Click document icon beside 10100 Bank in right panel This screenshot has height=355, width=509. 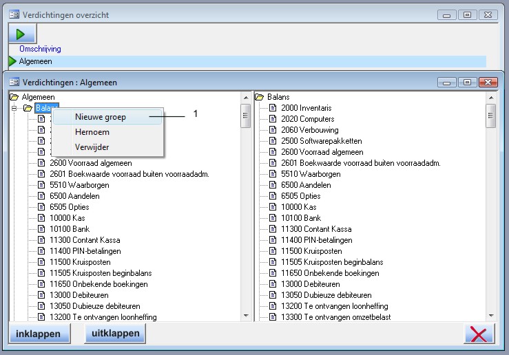[x=273, y=218]
